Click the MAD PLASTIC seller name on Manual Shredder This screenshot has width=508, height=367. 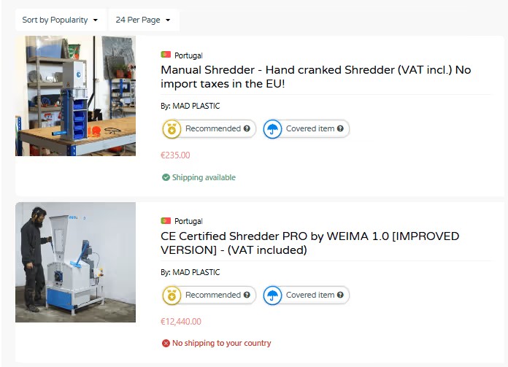197,107
